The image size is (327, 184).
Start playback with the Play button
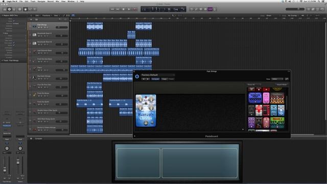click(129, 9)
